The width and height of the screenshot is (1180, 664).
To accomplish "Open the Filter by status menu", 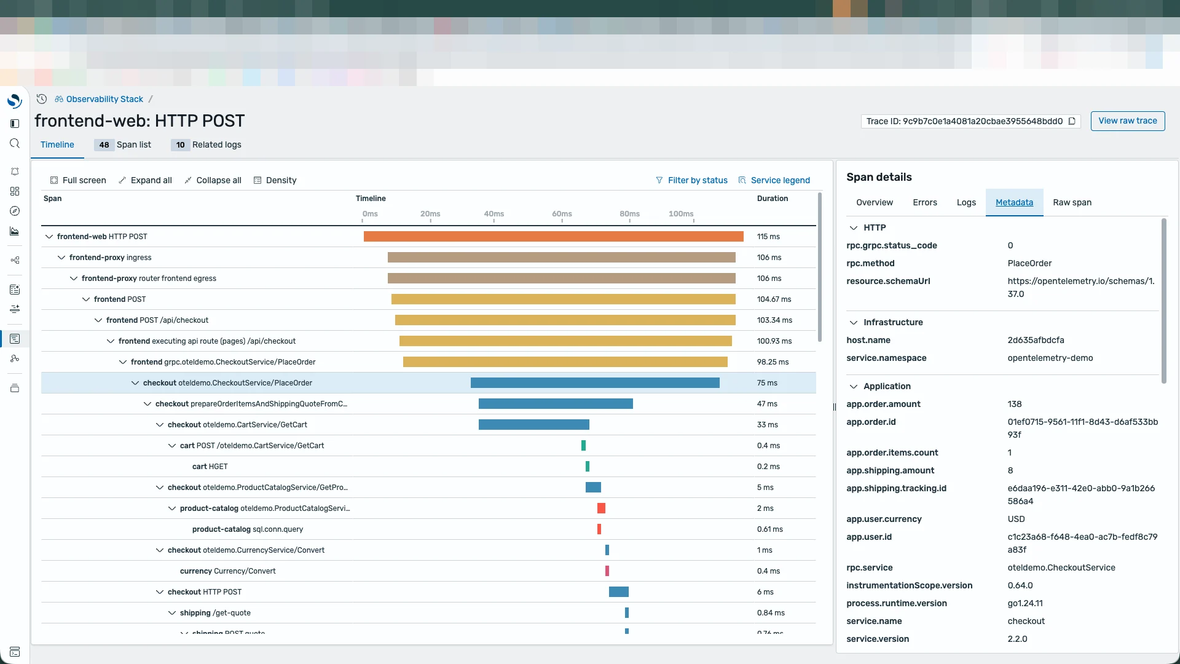I will click(691, 180).
